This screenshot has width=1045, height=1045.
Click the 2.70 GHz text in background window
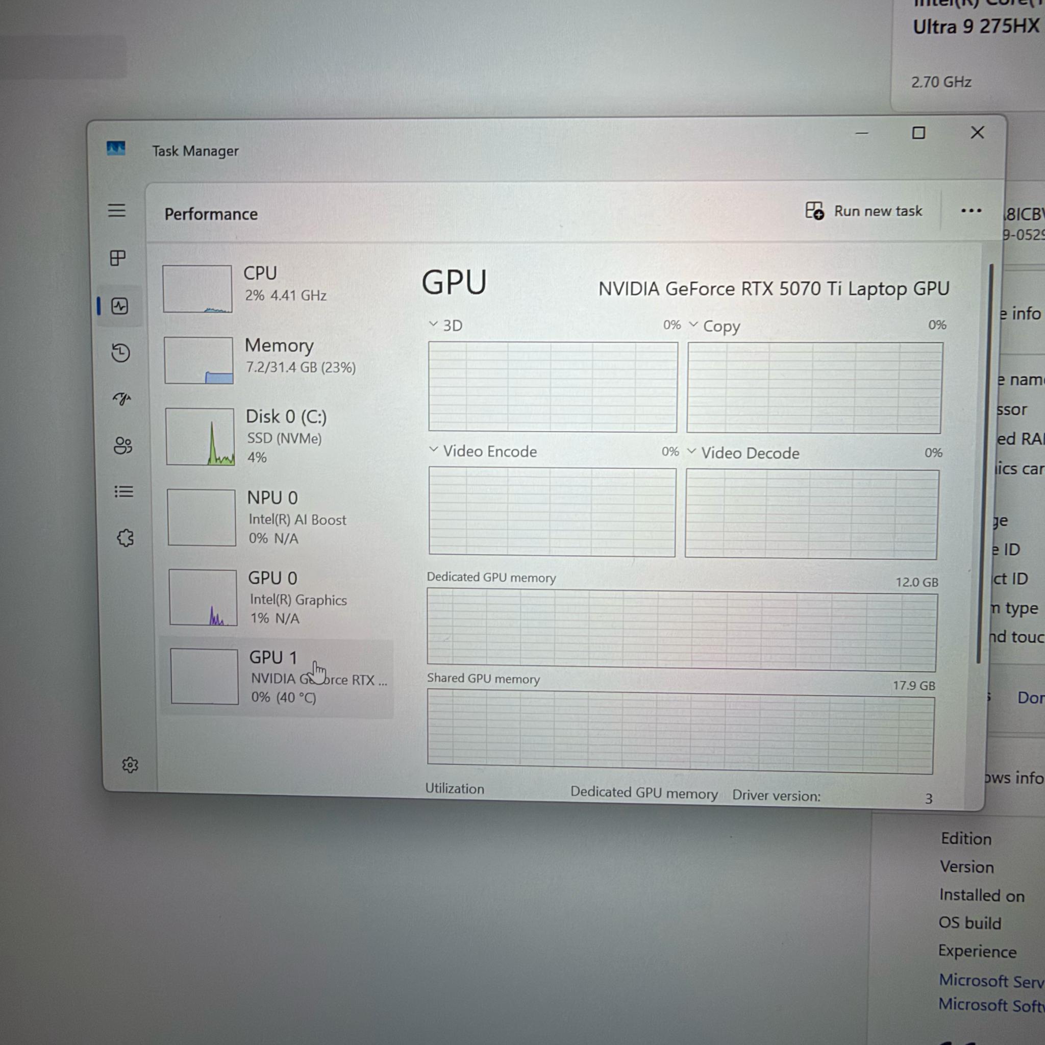941,82
